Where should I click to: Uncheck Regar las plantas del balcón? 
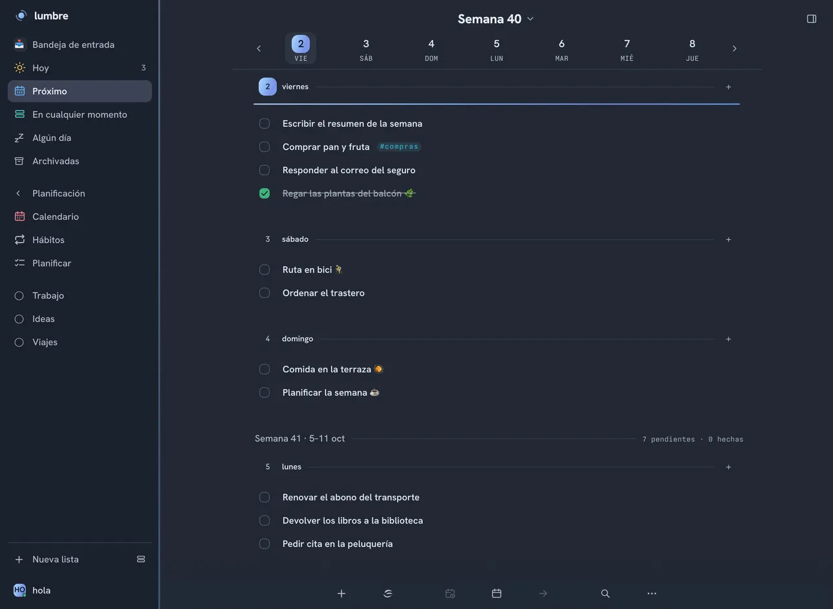click(x=265, y=193)
